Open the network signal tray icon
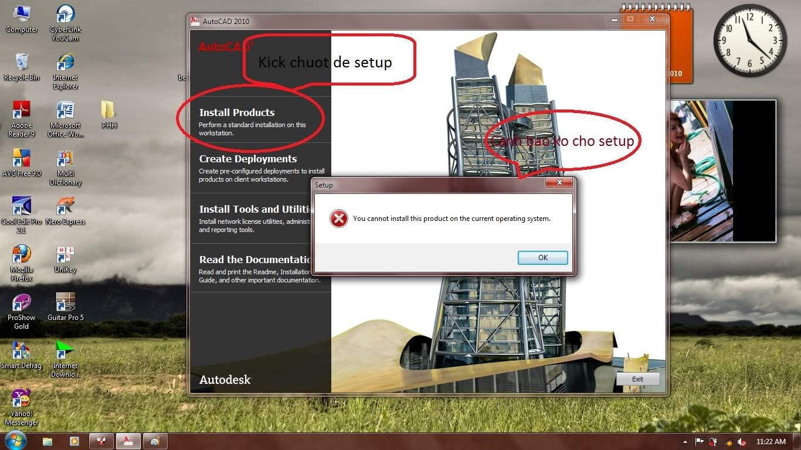 click(x=728, y=441)
